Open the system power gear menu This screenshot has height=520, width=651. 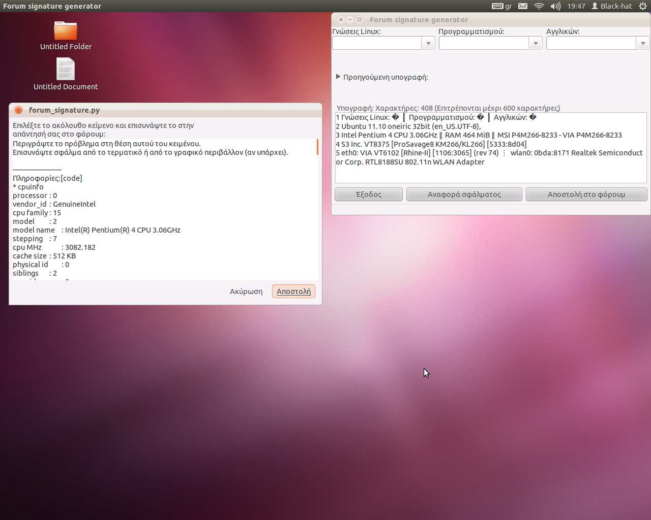click(x=643, y=6)
